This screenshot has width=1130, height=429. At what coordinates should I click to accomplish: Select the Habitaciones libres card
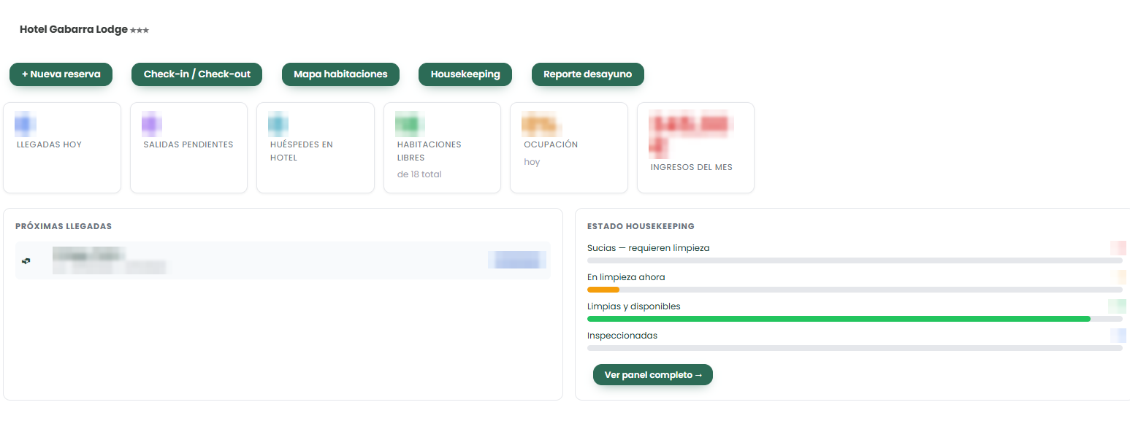pyautogui.click(x=442, y=148)
